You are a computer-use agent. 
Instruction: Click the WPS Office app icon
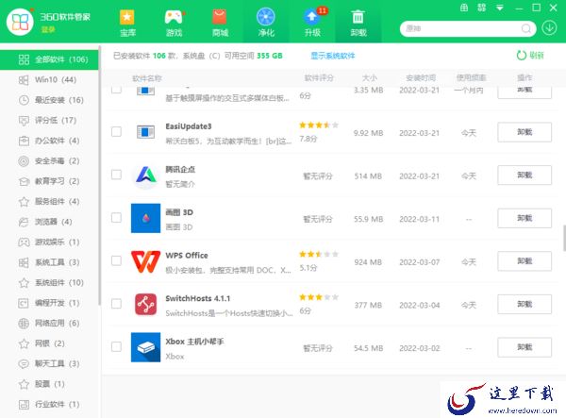point(145,261)
